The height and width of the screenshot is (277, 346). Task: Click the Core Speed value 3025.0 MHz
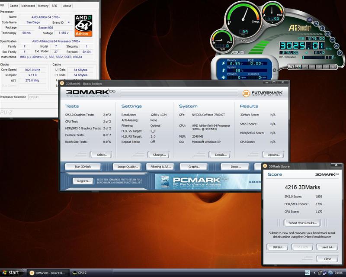pyautogui.click(x=32, y=70)
